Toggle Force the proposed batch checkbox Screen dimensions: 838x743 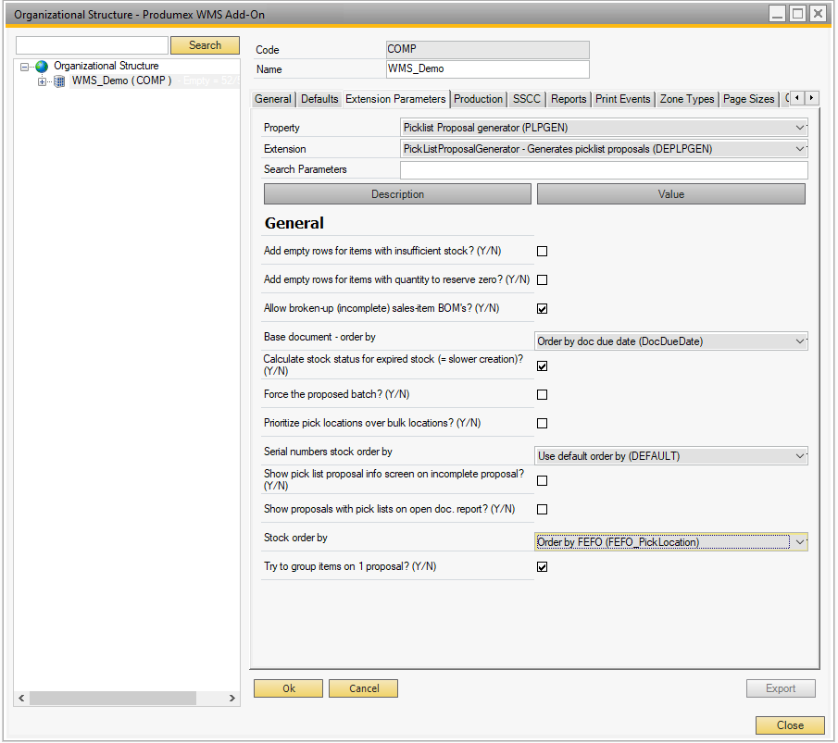pyautogui.click(x=543, y=394)
